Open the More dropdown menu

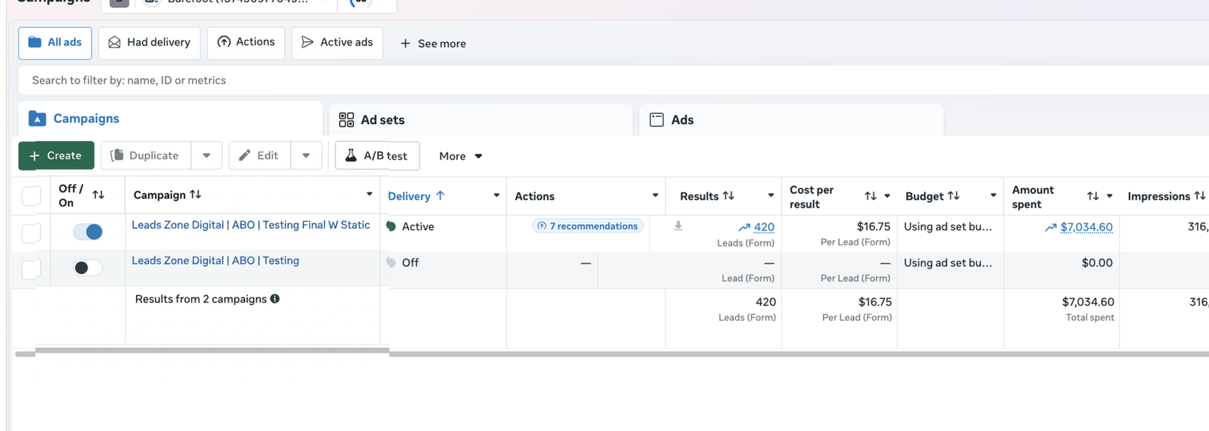[x=460, y=156]
